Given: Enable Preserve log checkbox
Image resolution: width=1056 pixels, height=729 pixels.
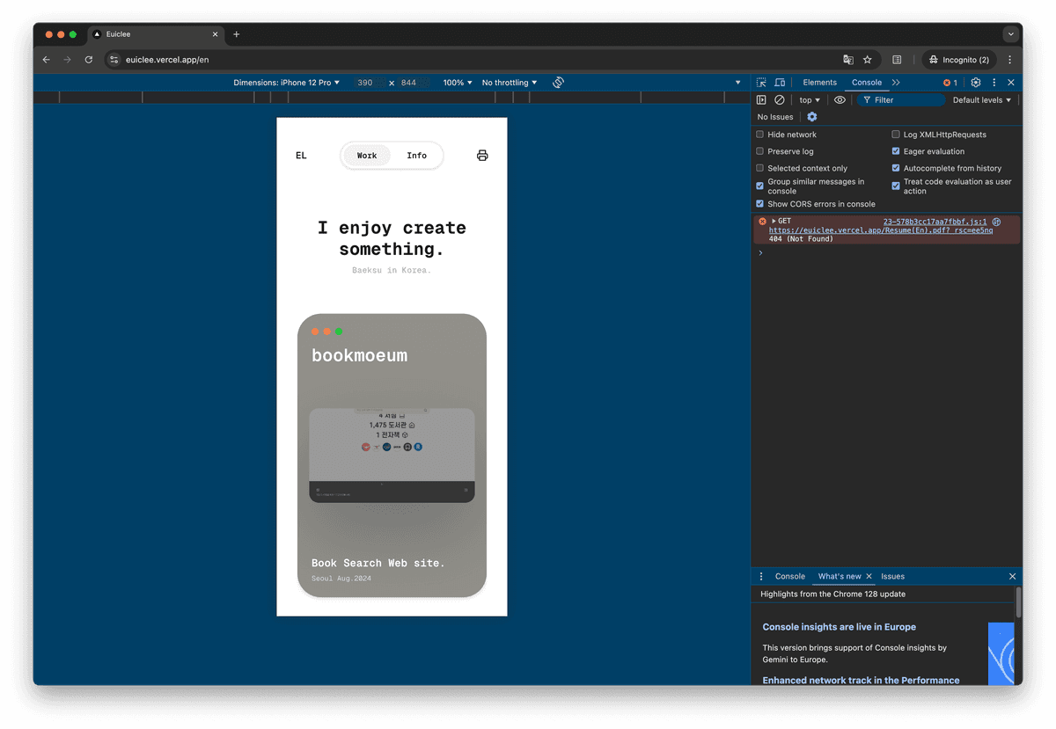Looking at the screenshot, I should [x=759, y=151].
